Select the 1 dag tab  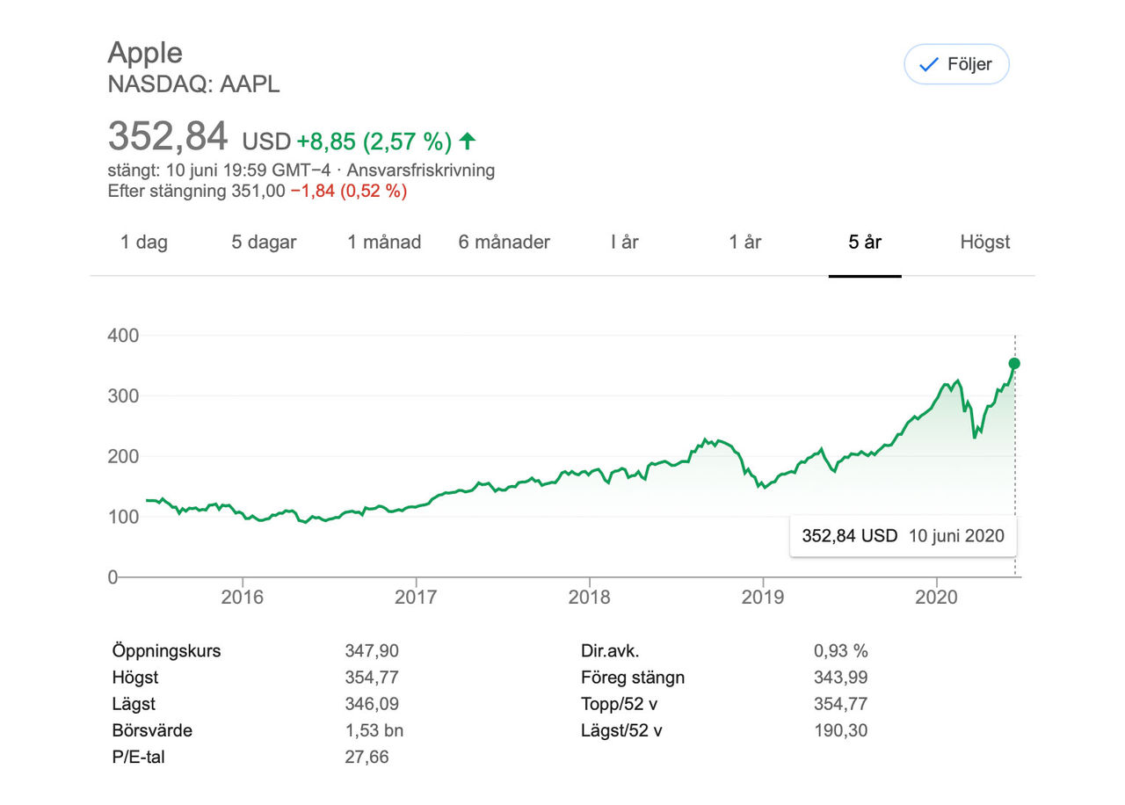click(x=144, y=243)
